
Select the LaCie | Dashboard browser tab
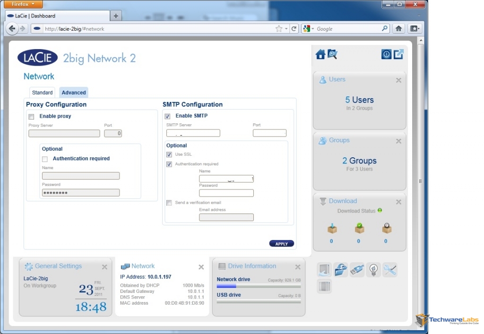coord(58,16)
